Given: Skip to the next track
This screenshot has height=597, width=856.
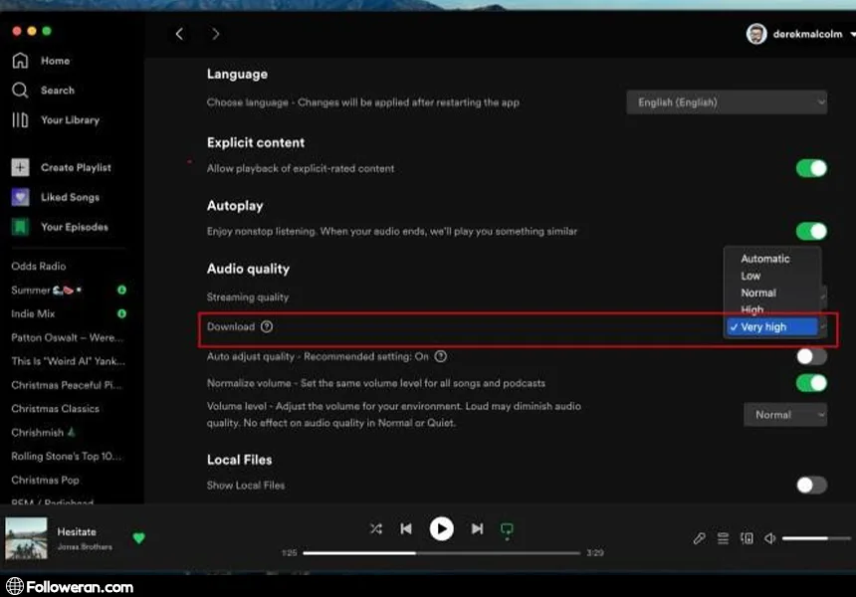Looking at the screenshot, I should pos(478,529).
